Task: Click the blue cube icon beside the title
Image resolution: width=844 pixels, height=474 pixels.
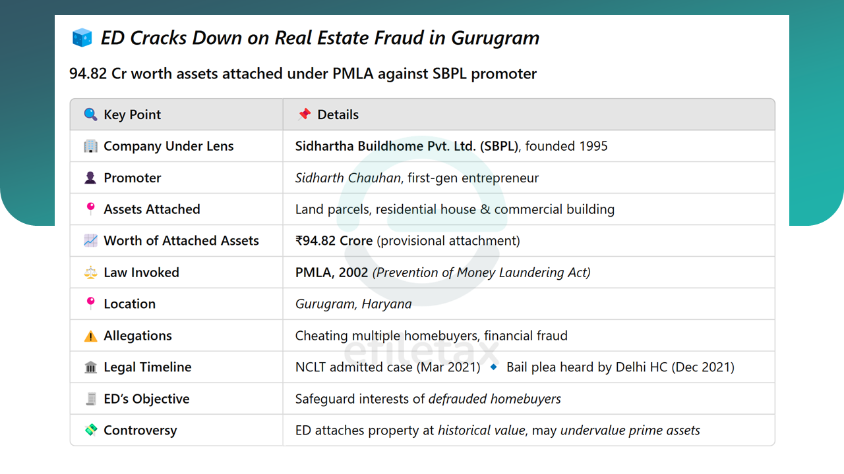Action: (83, 38)
